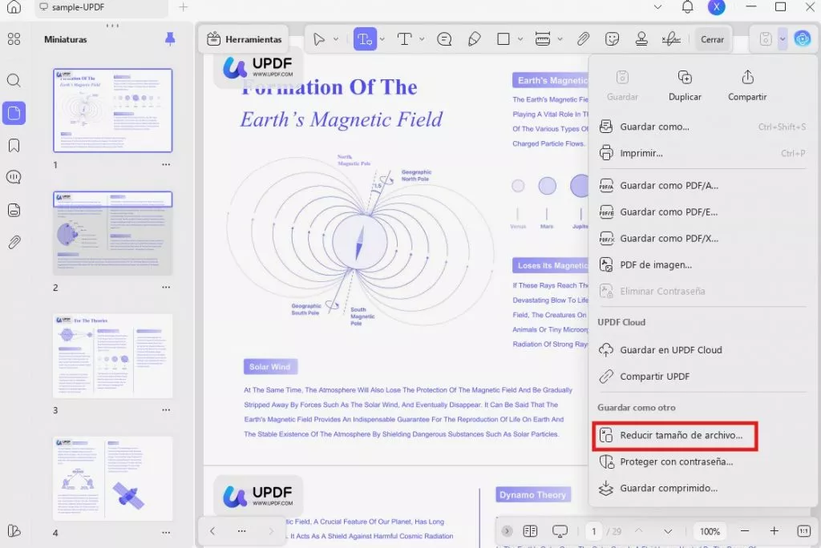Choose Imprimir... menu entry
821x548 pixels.
click(703, 153)
